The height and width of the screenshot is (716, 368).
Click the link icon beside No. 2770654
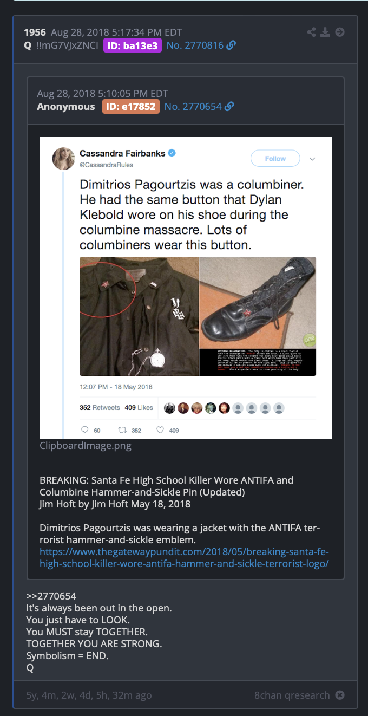click(x=229, y=107)
